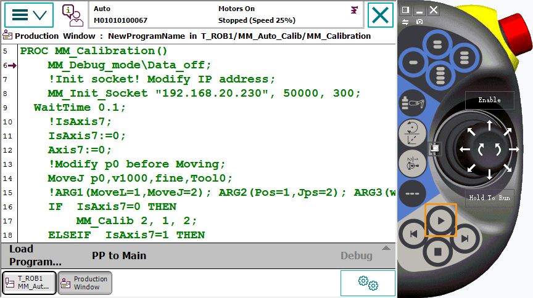Viewport: 533px width, 298px height.
Task: Click the four-bar programmable key
Action: [440, 75]
